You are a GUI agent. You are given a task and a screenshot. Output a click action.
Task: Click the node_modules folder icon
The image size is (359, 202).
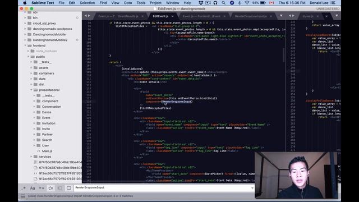click(x=33, y=51)
